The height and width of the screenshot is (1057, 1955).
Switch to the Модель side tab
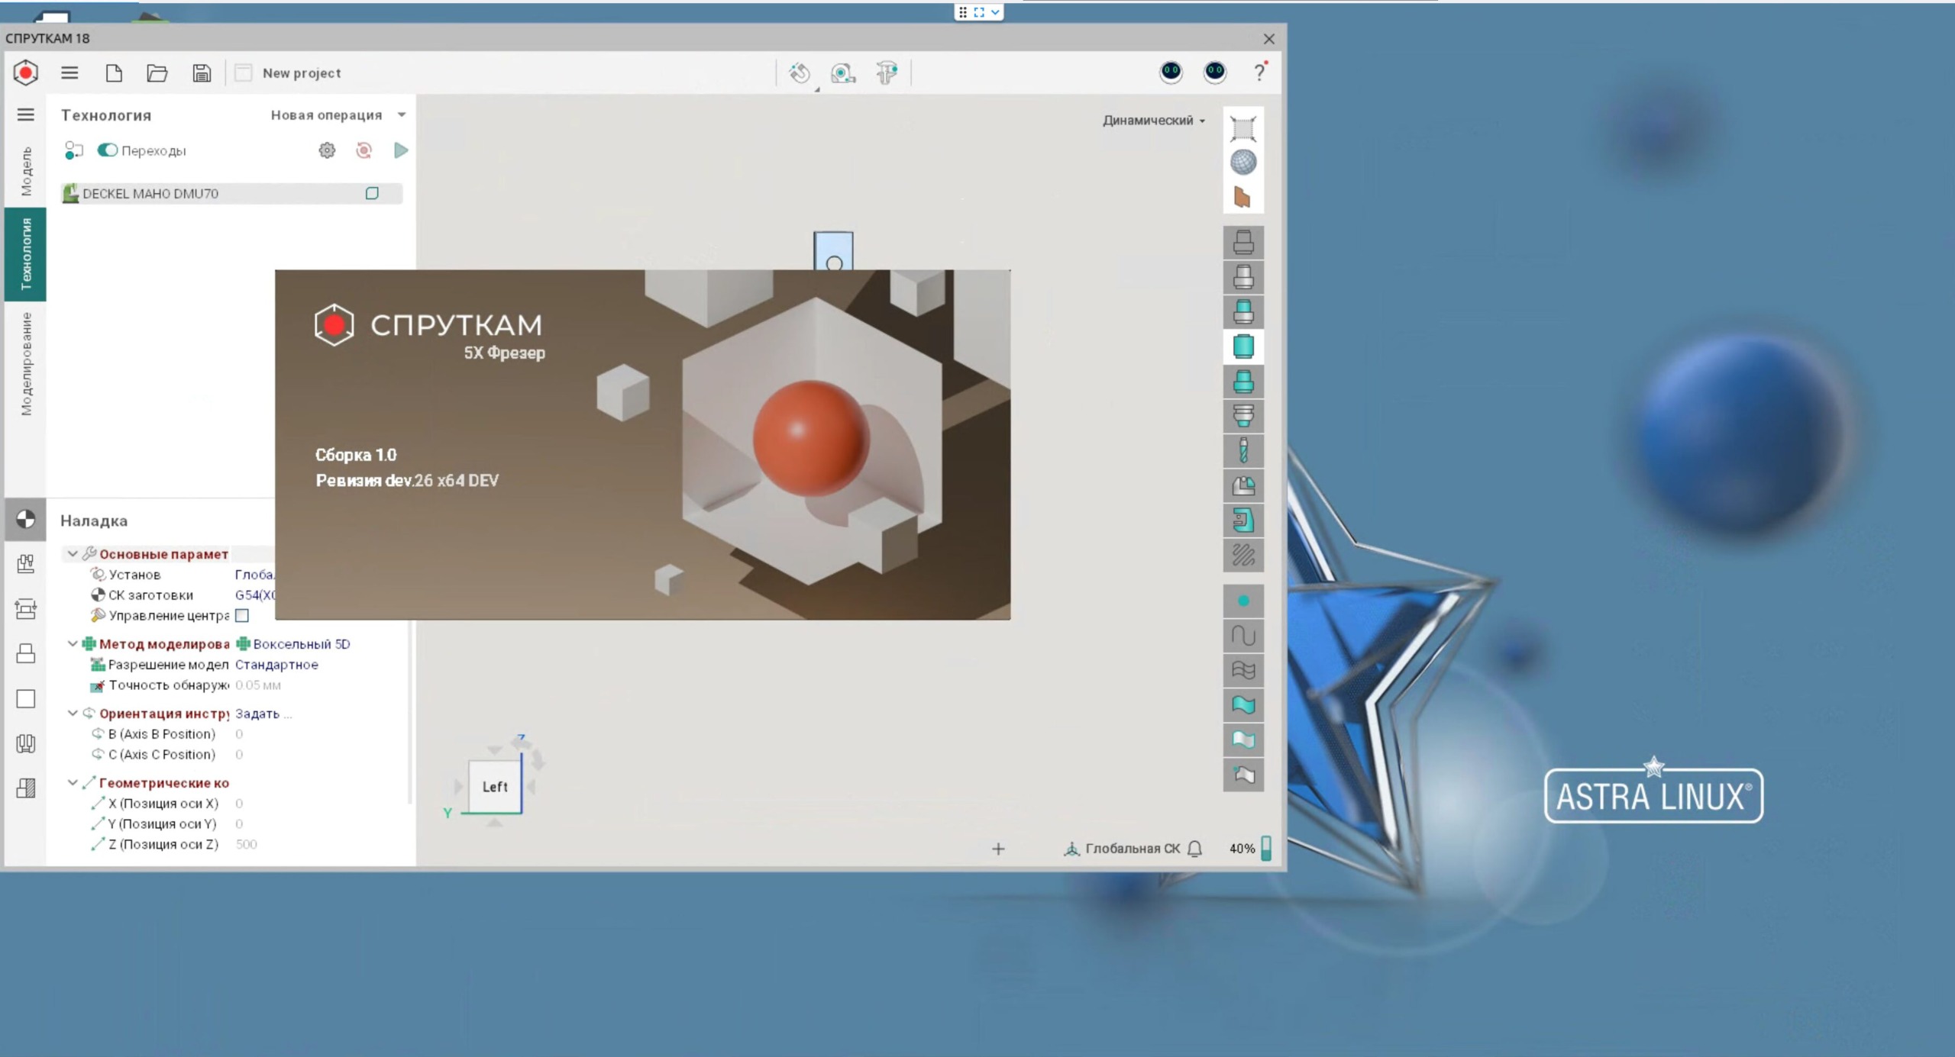click(26, 172)
